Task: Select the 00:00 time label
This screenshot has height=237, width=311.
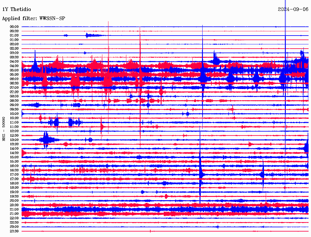Action: click(14, 27)
